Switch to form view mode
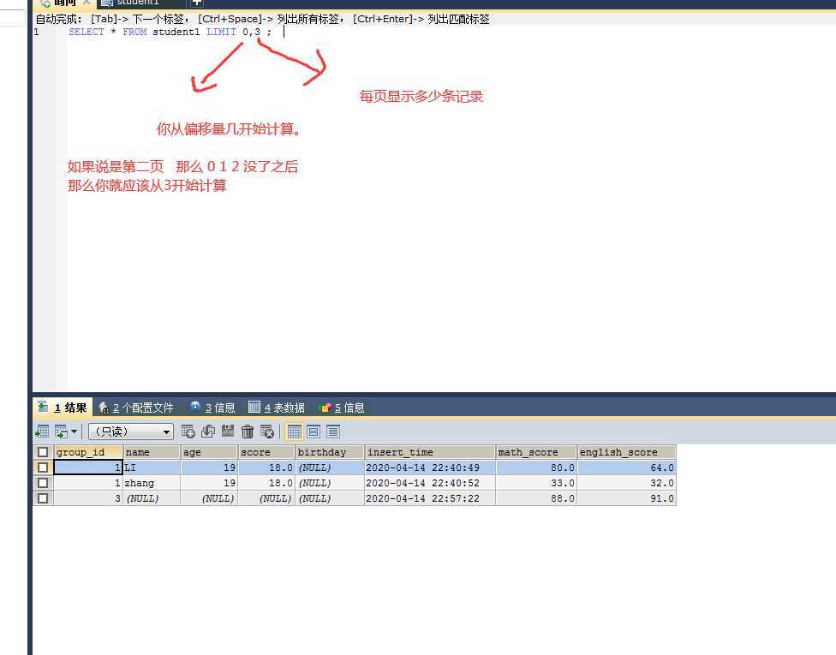Image resolution: width=836 pixels, height=655 pixels. 313,432
